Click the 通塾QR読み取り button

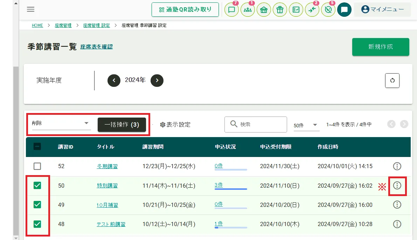(x=185, y=9)
